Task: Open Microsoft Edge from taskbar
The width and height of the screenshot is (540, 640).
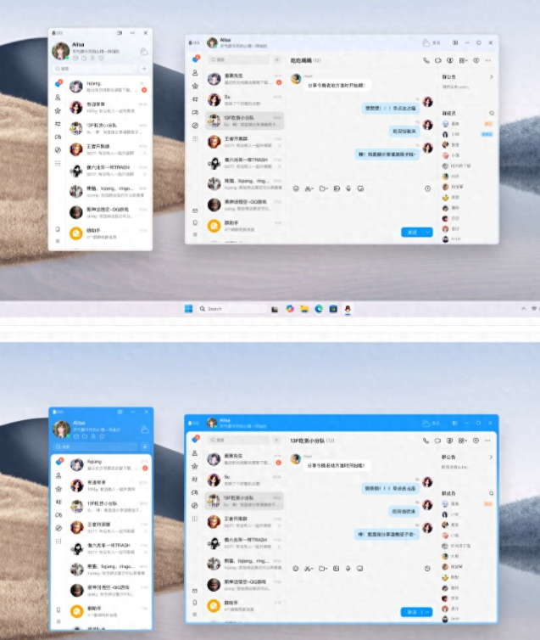Action: [x=319, y=309]
